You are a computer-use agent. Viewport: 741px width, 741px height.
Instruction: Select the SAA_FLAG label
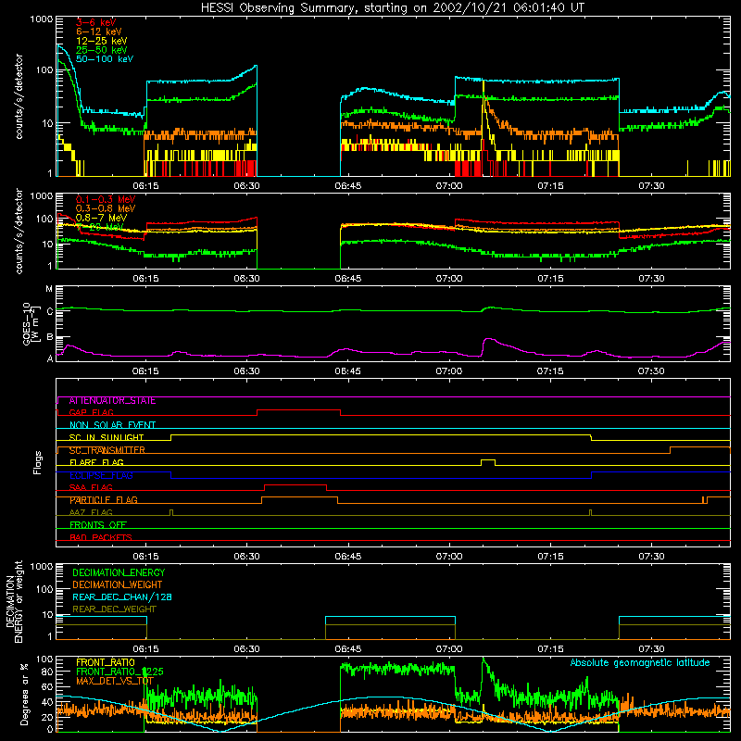click(x=91, y=488)
